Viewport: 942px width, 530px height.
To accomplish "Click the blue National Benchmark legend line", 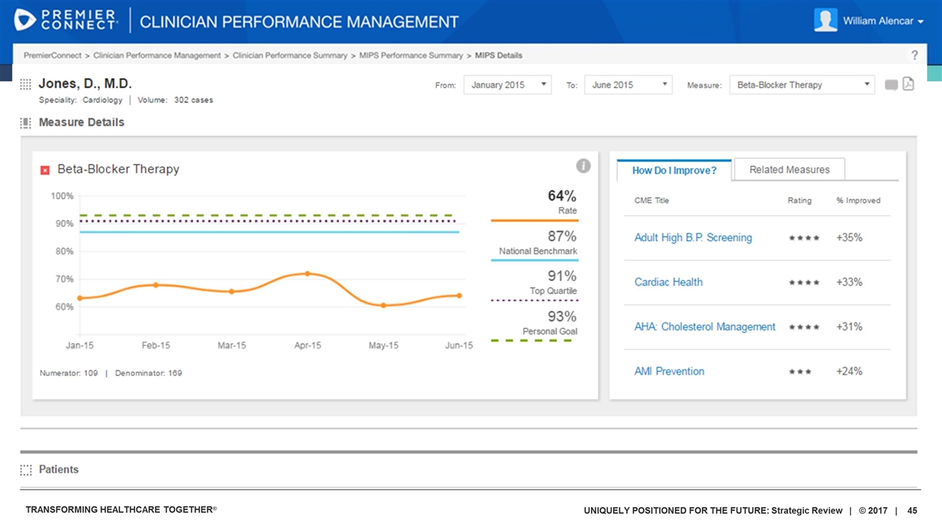I will 534,260.
